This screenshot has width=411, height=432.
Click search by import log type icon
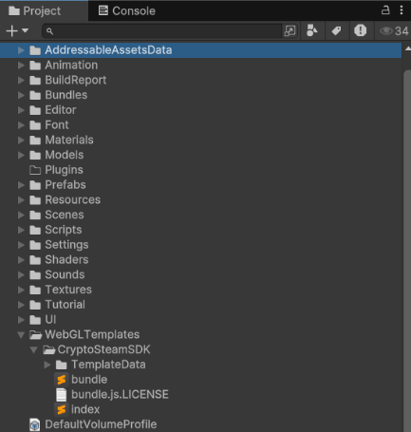361,30
